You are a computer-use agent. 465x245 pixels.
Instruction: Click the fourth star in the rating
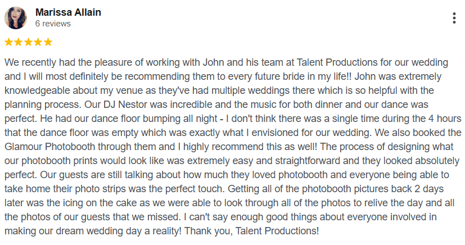point(38,42)
